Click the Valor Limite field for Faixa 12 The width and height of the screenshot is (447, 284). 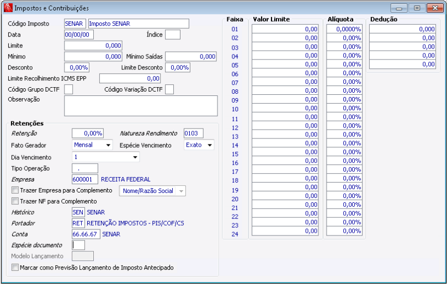(x=285, y=126)
